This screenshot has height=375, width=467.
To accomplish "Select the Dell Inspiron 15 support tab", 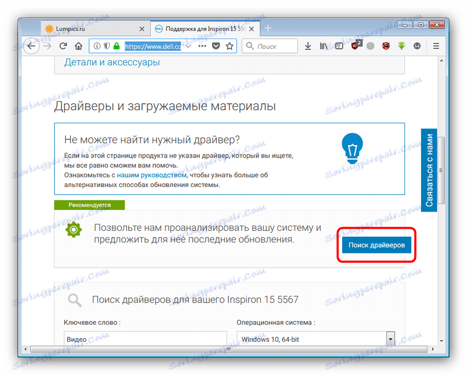I will 205,29.
